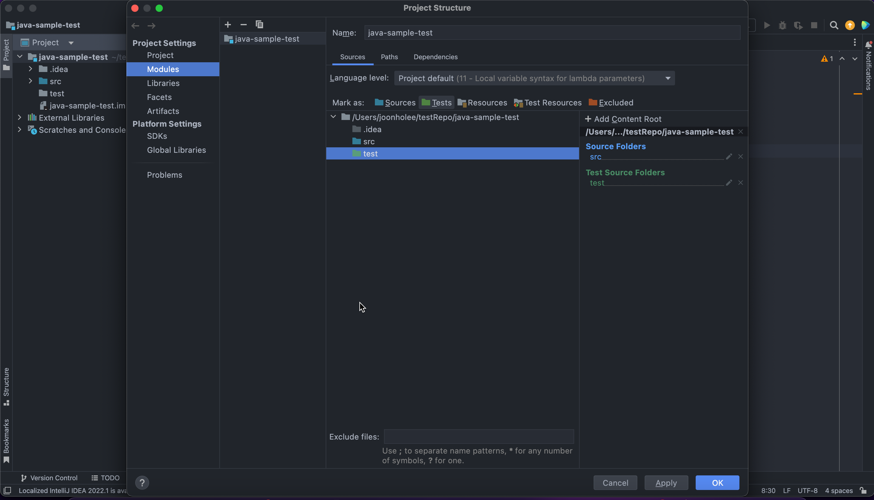Screen dimensions: 874x500
Task: Click the Apply button
Action: tap(666, 482)
